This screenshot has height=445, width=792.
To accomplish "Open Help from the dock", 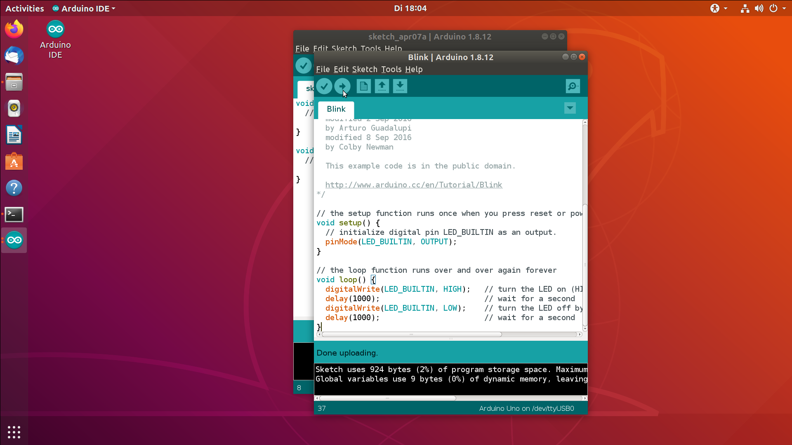I will click(14, 188).
